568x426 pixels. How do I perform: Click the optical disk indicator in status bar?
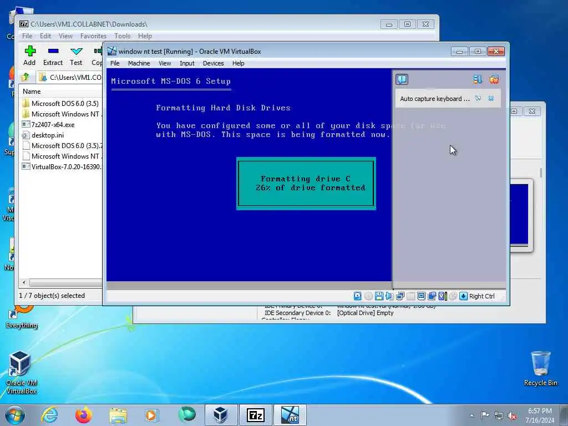(x=368, y=296)
